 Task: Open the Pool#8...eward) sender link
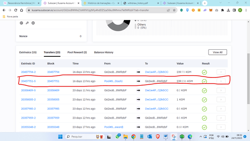[114, 127]
